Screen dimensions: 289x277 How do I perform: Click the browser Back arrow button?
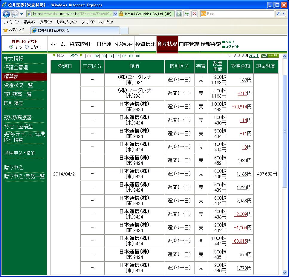(x=7, y=14)
